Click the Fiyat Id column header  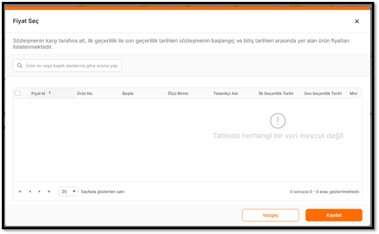tap(38, 94)
